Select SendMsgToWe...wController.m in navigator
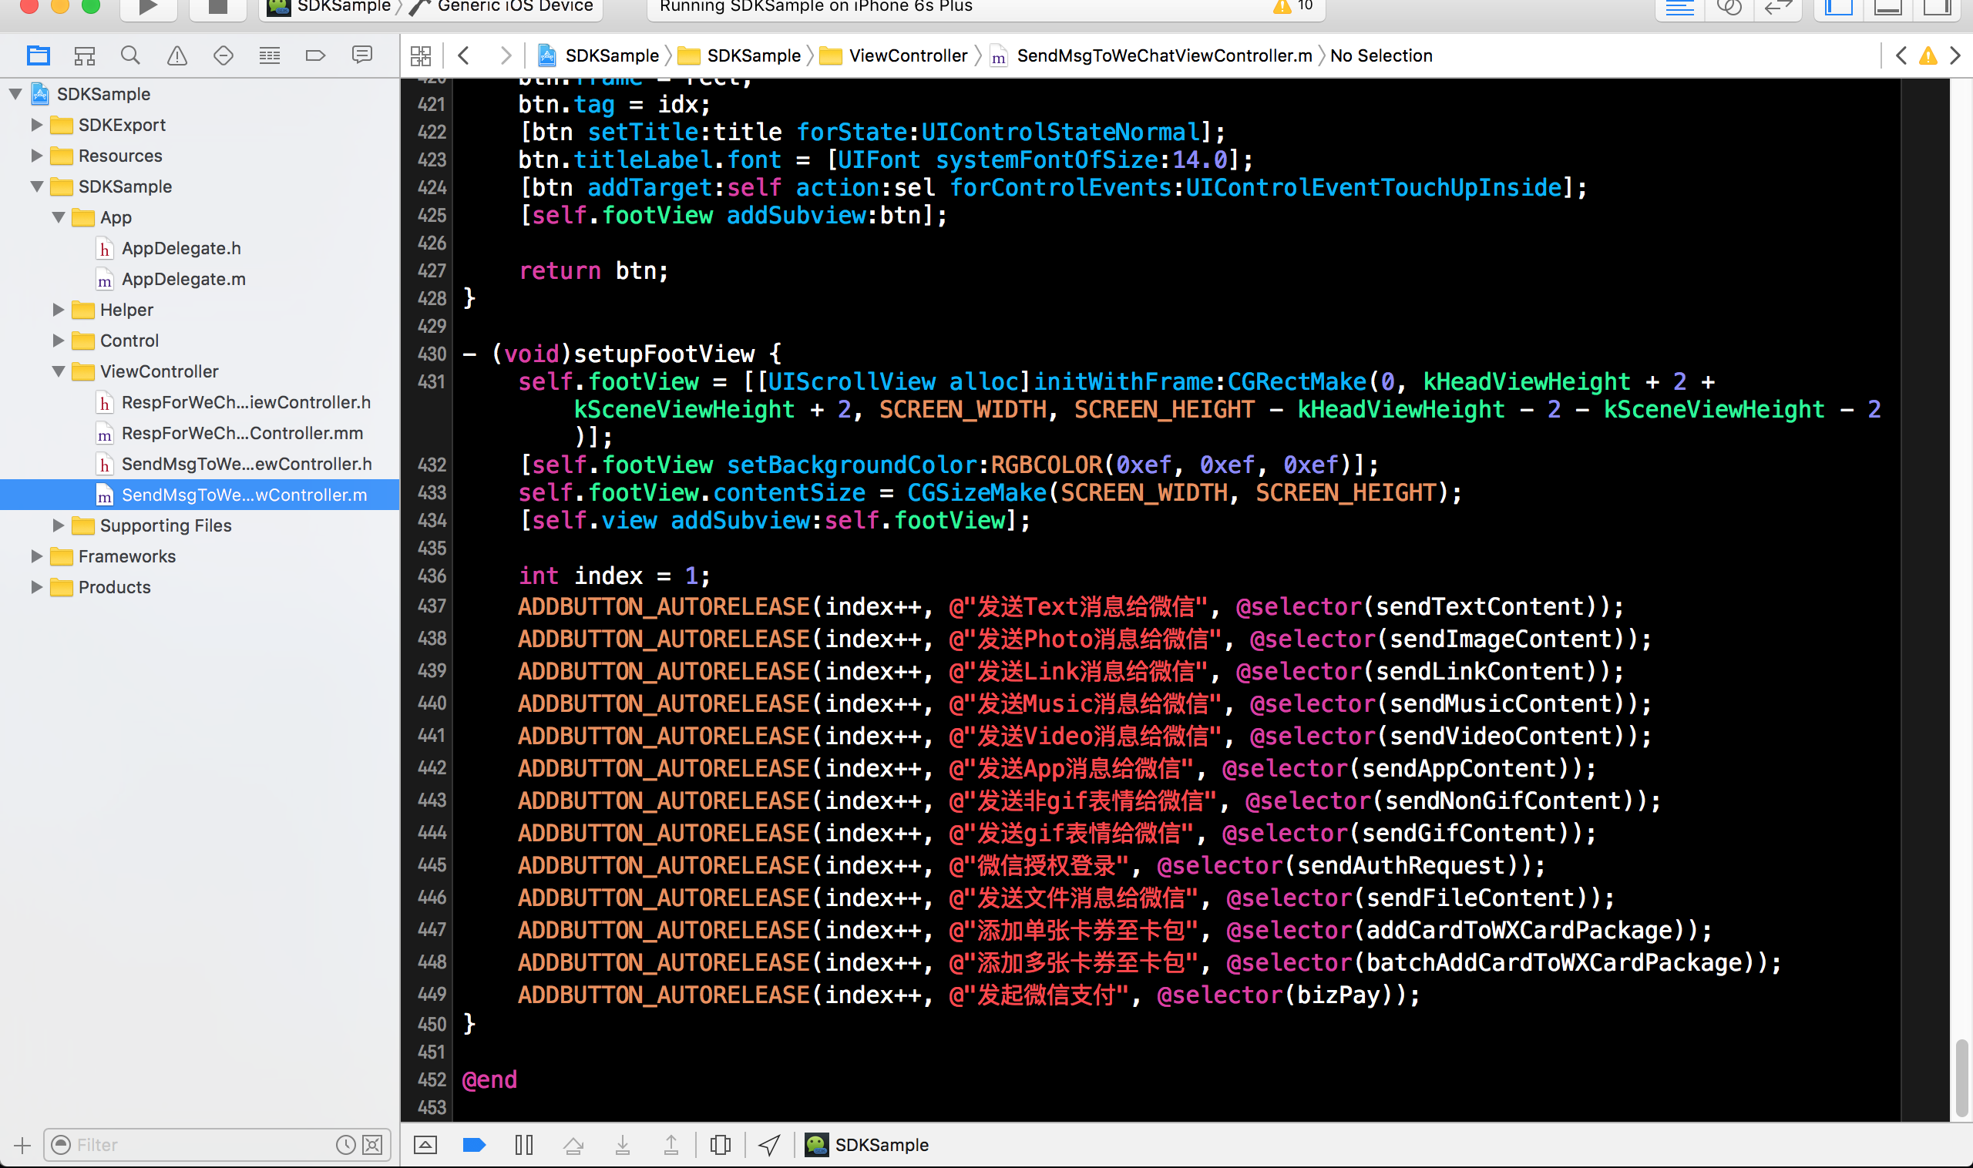The image size is (1973, 1168). click(200, 495)
